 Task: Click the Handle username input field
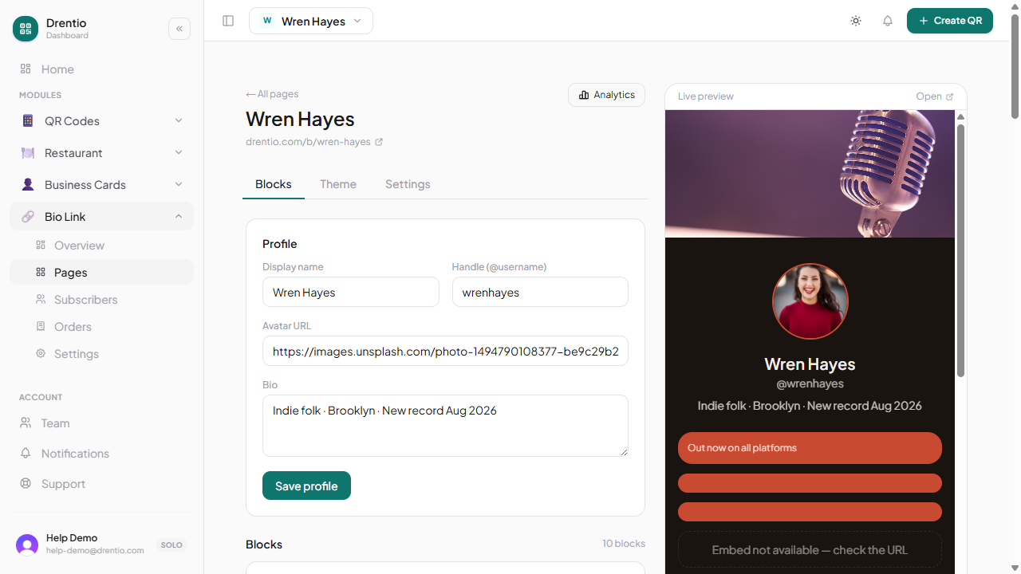540,292
